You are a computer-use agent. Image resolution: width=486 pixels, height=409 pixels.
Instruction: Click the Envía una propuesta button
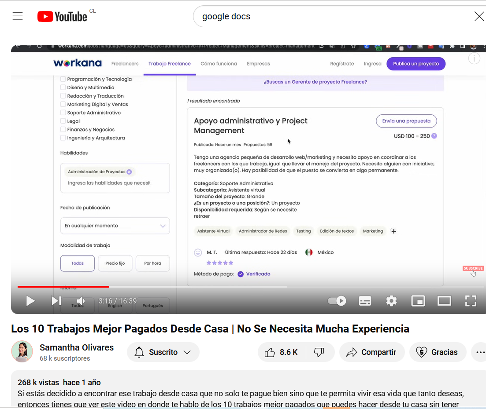pos(406,121)
